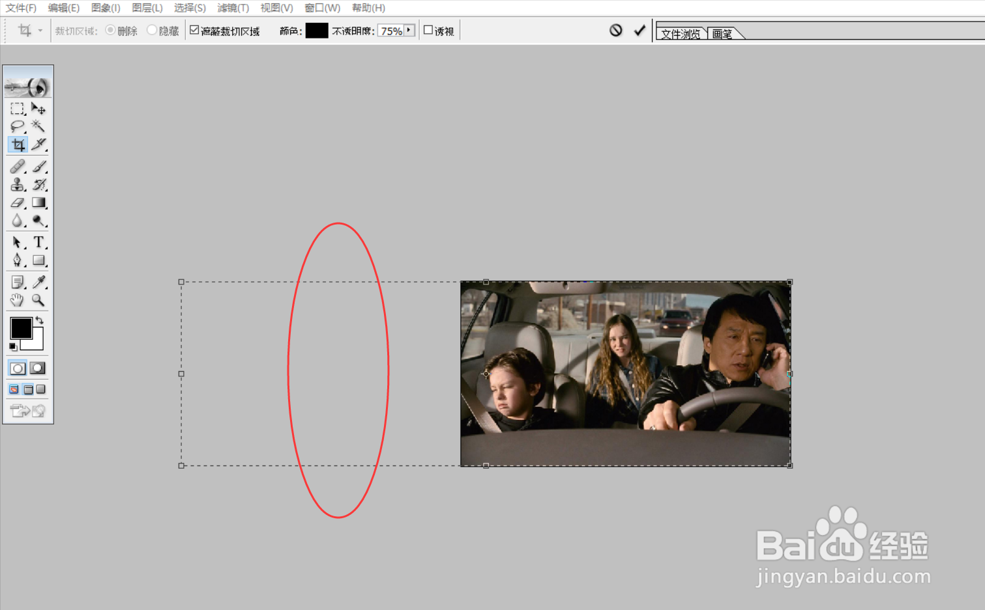Screen dimensions: 985x610
Task: Select the Dodge tool
Action: click(38, 221)
